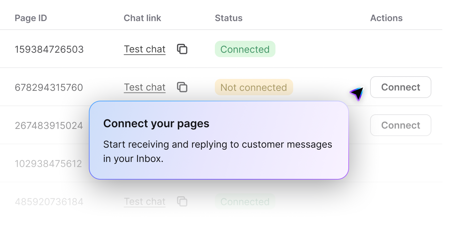Click the Actions column header
The image size is (461, 232).
pyautogui.click(x=386, y=18)
